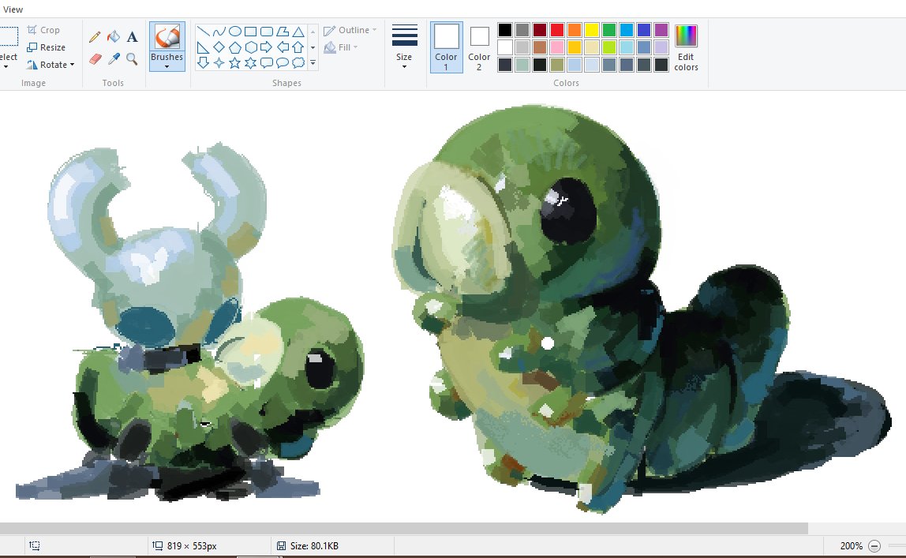Choose the Triangle shape
The width and height of the screenshot is (906, 558).
[298, 32]
